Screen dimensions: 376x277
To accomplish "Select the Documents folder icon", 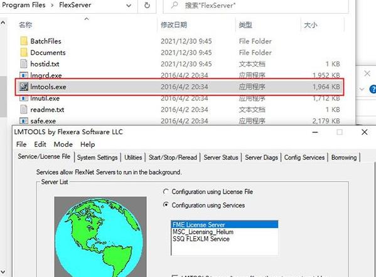I will pos(24,53).
